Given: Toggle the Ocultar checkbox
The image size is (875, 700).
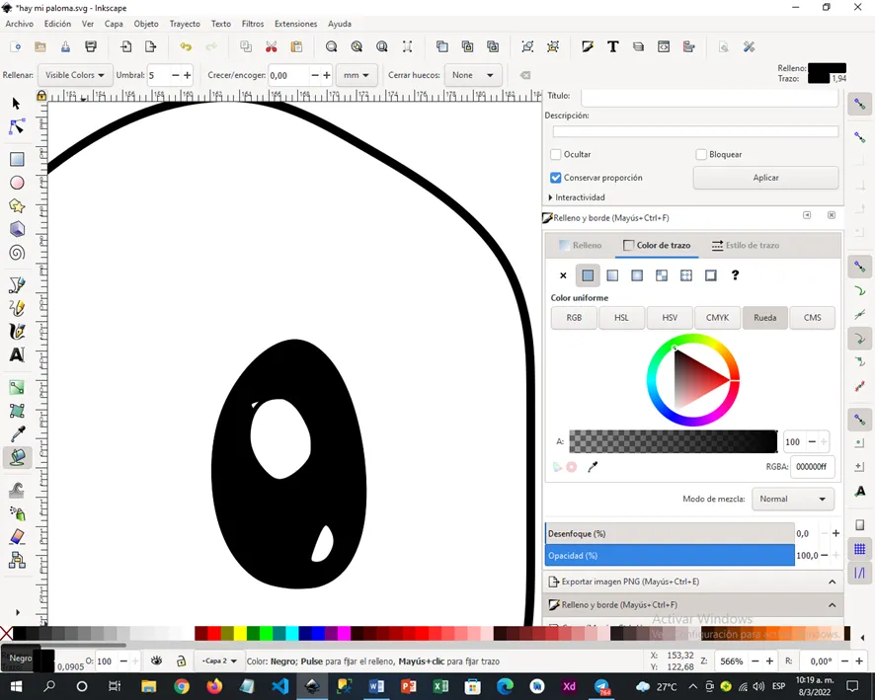Looking at the screenshot, I should click(555, 154).
